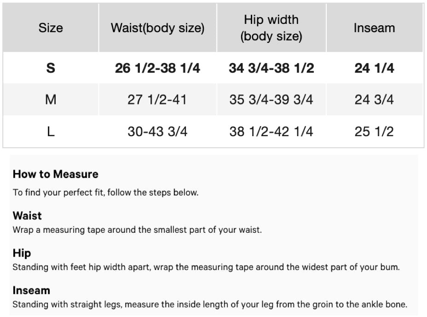The image size is (427, 317).
Task: Click inseam value 24 1/4
Action: tap(374, 68)
